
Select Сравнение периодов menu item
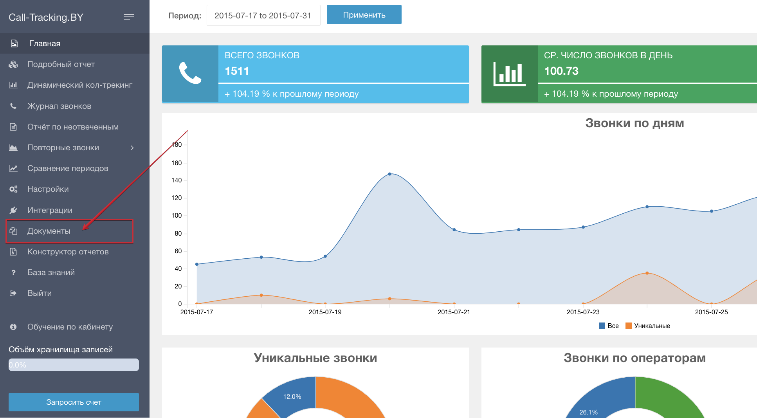75,168
